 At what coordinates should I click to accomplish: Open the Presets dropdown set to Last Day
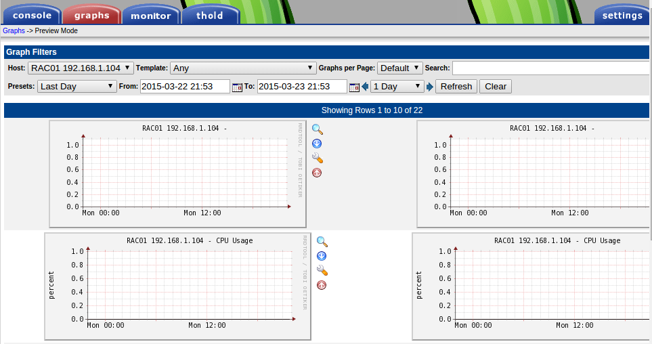point(77,87)
